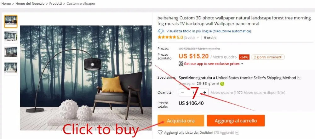Viewport: 315px width, 139px height.
Task: Click the green question mark delivery help icon
Action: coord(222,84)
